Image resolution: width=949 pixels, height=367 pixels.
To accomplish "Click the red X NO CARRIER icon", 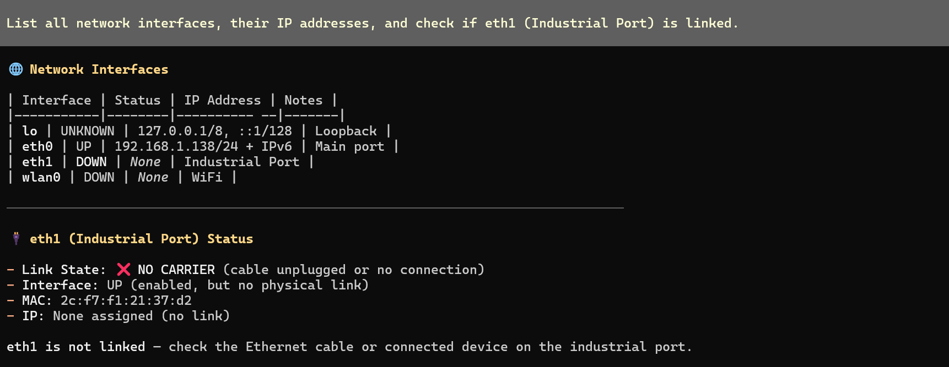I will click(123, 270).
